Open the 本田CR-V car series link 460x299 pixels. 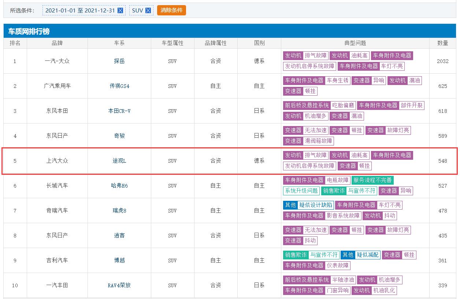point(119,111)
